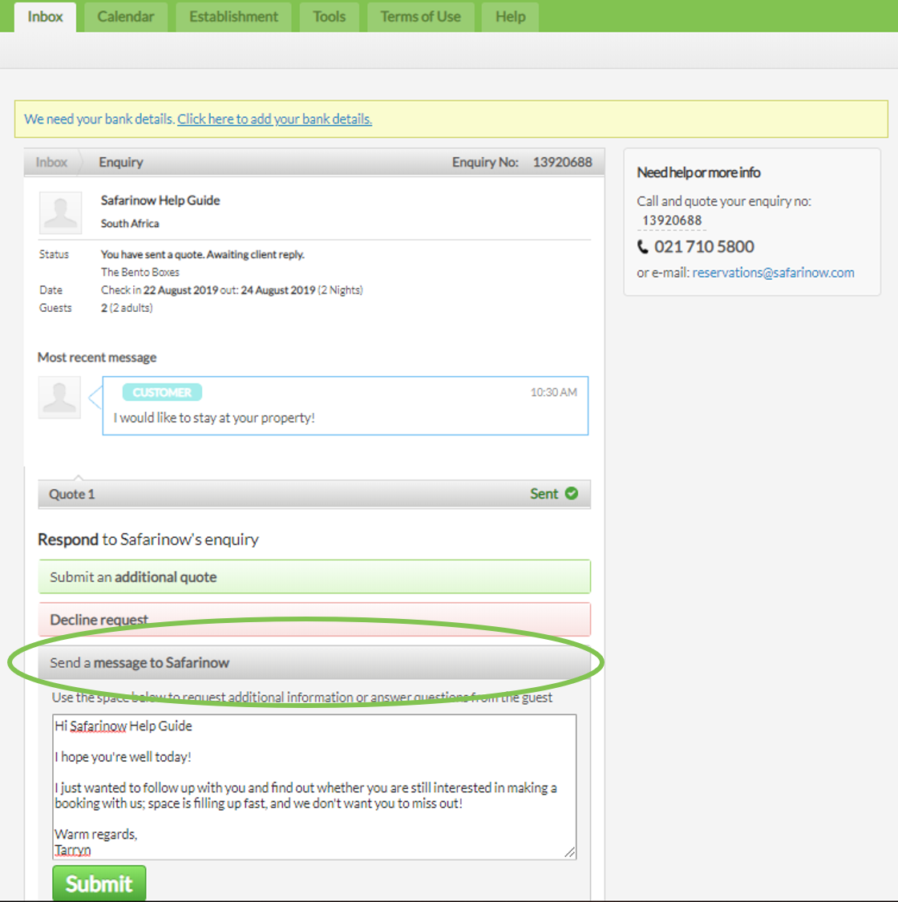This screenshot has width=898, height=902.
Task: Click the Safarinow Help Guide avatar
Action: coord(60,212)
